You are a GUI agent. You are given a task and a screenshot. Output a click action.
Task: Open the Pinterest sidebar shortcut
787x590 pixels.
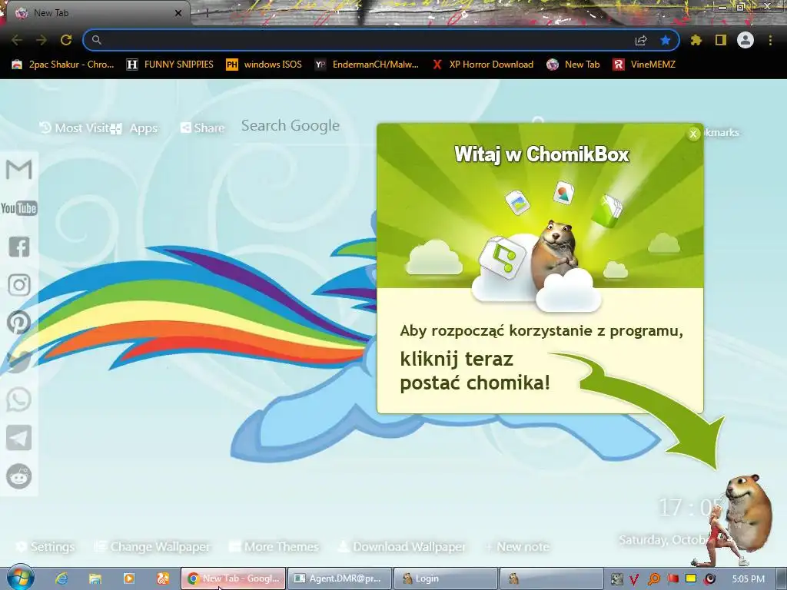coord(18,322)
